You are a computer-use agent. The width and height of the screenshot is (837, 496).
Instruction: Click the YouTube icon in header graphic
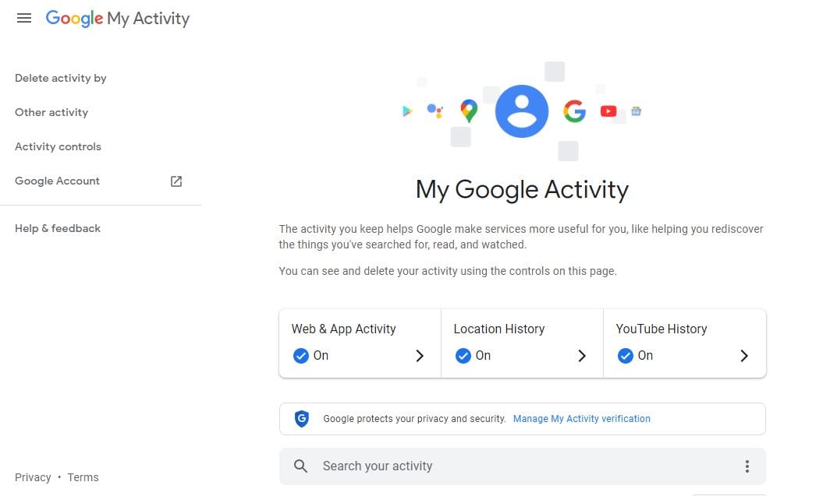(x=608, y=111)
